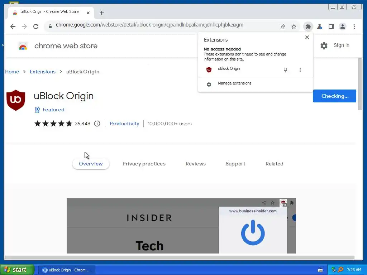Click Sign in on the web store
Image resolution: width=367 pixels, height=275 pixels.
tap(341, 45)
